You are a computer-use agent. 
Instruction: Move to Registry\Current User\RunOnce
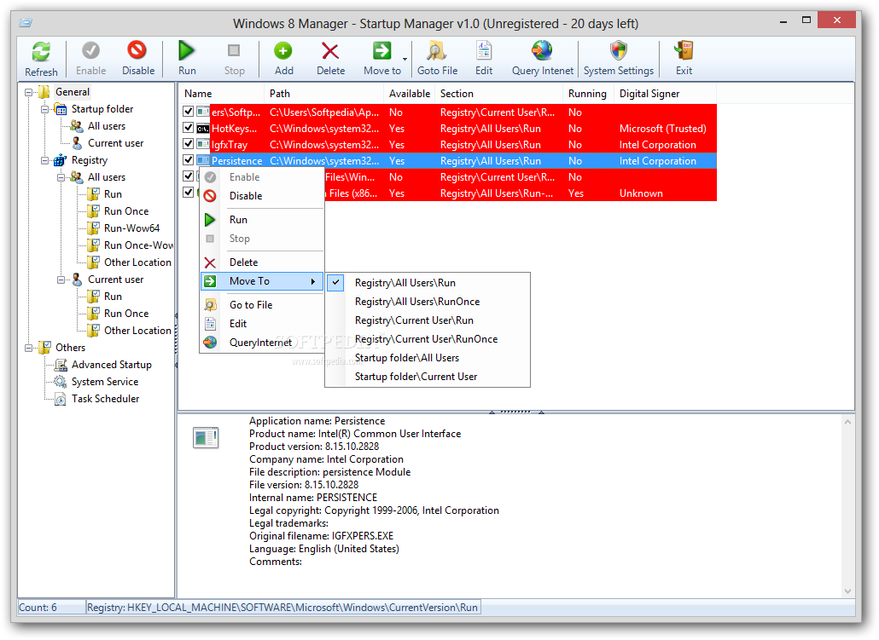(x=428, y=339)
